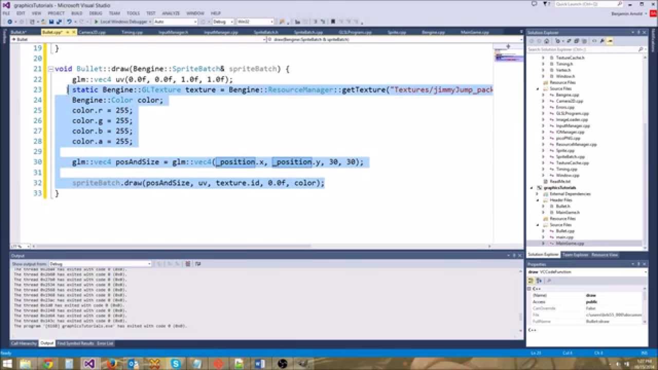
Task: Click Visual Studio logo in title bar
Action: (x=6, y=5)
